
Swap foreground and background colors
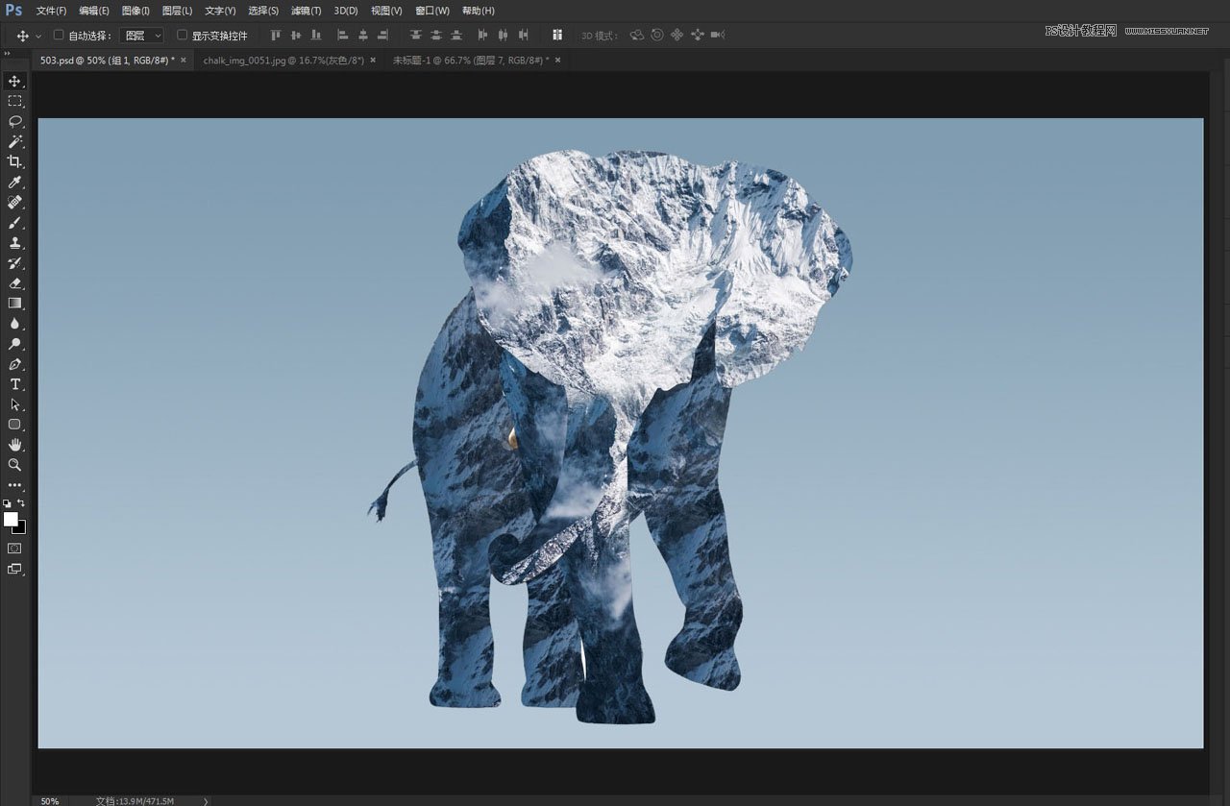(21, 502)
